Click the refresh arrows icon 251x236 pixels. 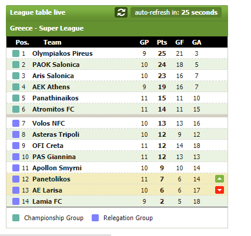point(121,12)
